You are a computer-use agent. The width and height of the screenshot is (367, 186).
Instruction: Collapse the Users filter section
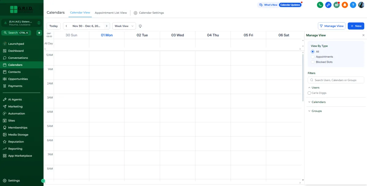(x=313, y=88)
